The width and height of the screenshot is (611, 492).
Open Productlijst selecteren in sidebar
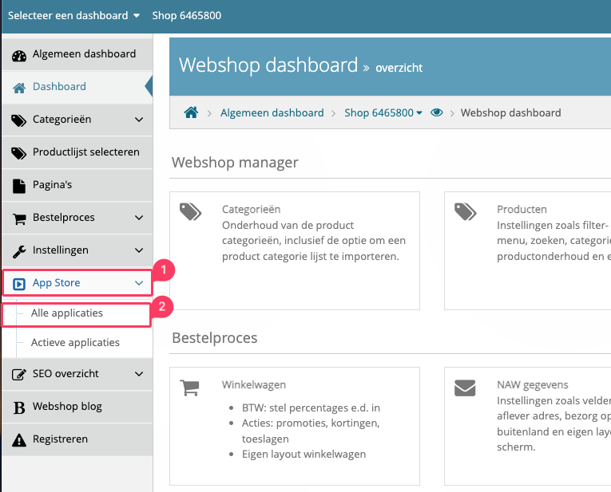[85, 152]
